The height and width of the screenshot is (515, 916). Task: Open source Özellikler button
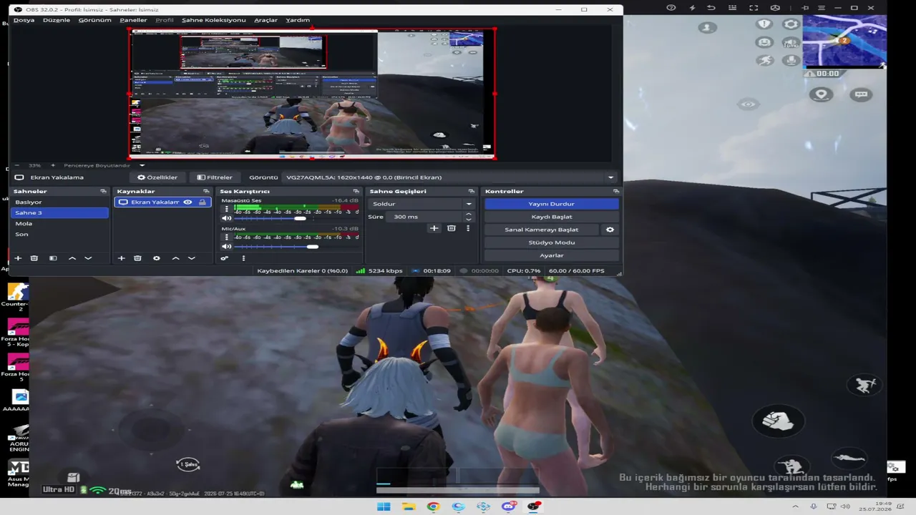[157, 177]
